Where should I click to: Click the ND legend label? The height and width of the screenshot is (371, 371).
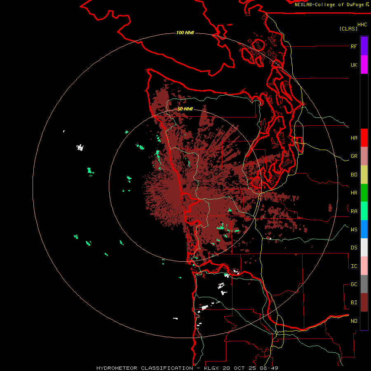coord(354,321)
